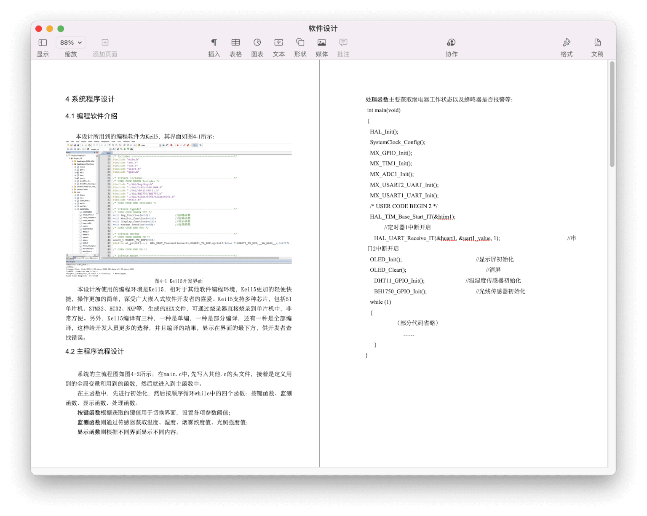Click the 添加页面 add page icon

pos(105,43)
